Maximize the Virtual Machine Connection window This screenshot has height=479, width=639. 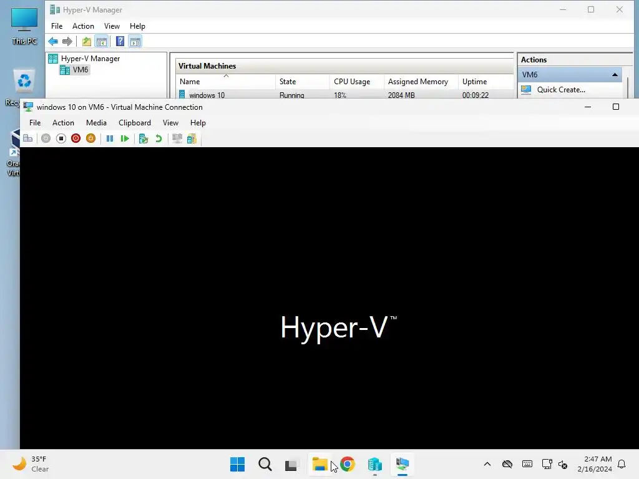[x=616, y=107]
